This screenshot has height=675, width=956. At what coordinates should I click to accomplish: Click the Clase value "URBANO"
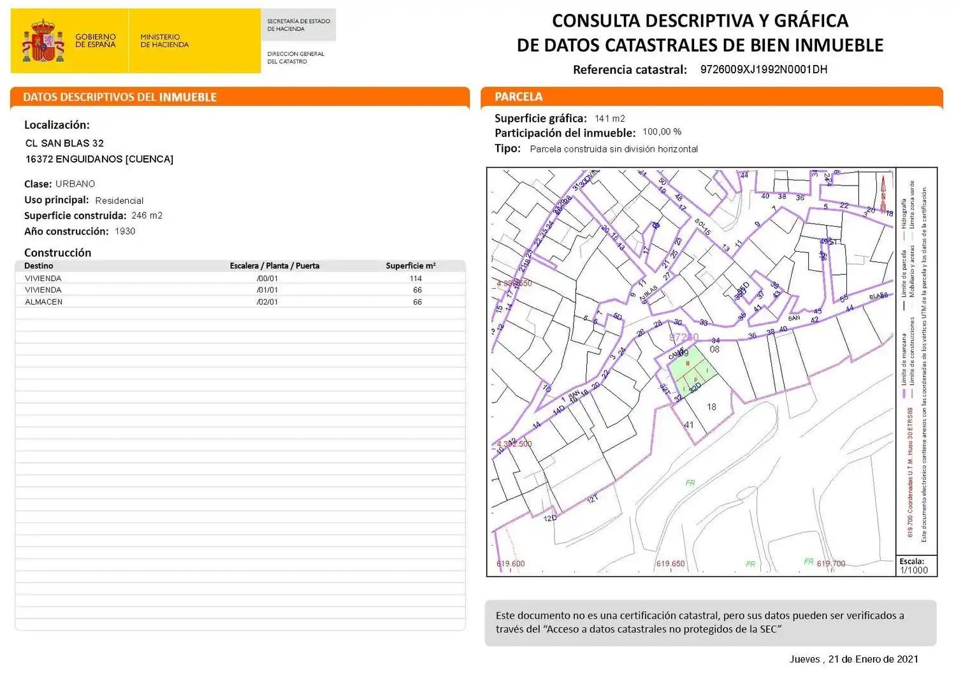[x=75, y=184]
